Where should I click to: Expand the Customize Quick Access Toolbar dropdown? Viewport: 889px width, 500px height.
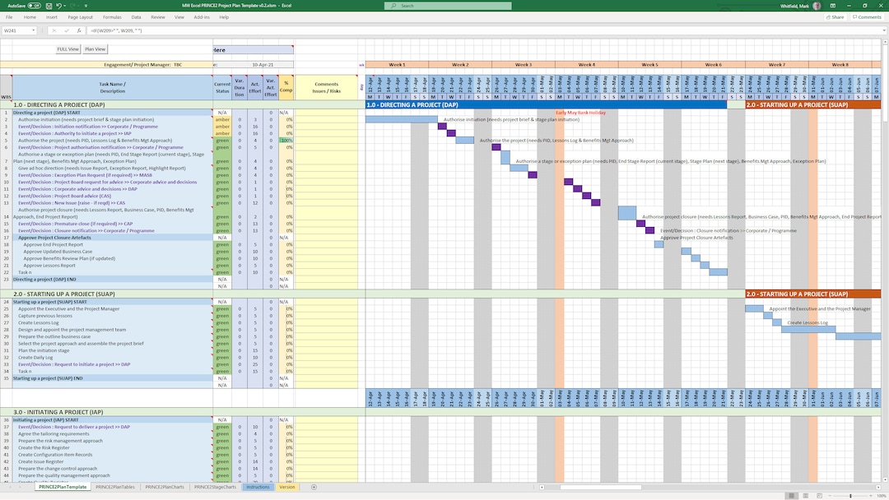(86, 5)
